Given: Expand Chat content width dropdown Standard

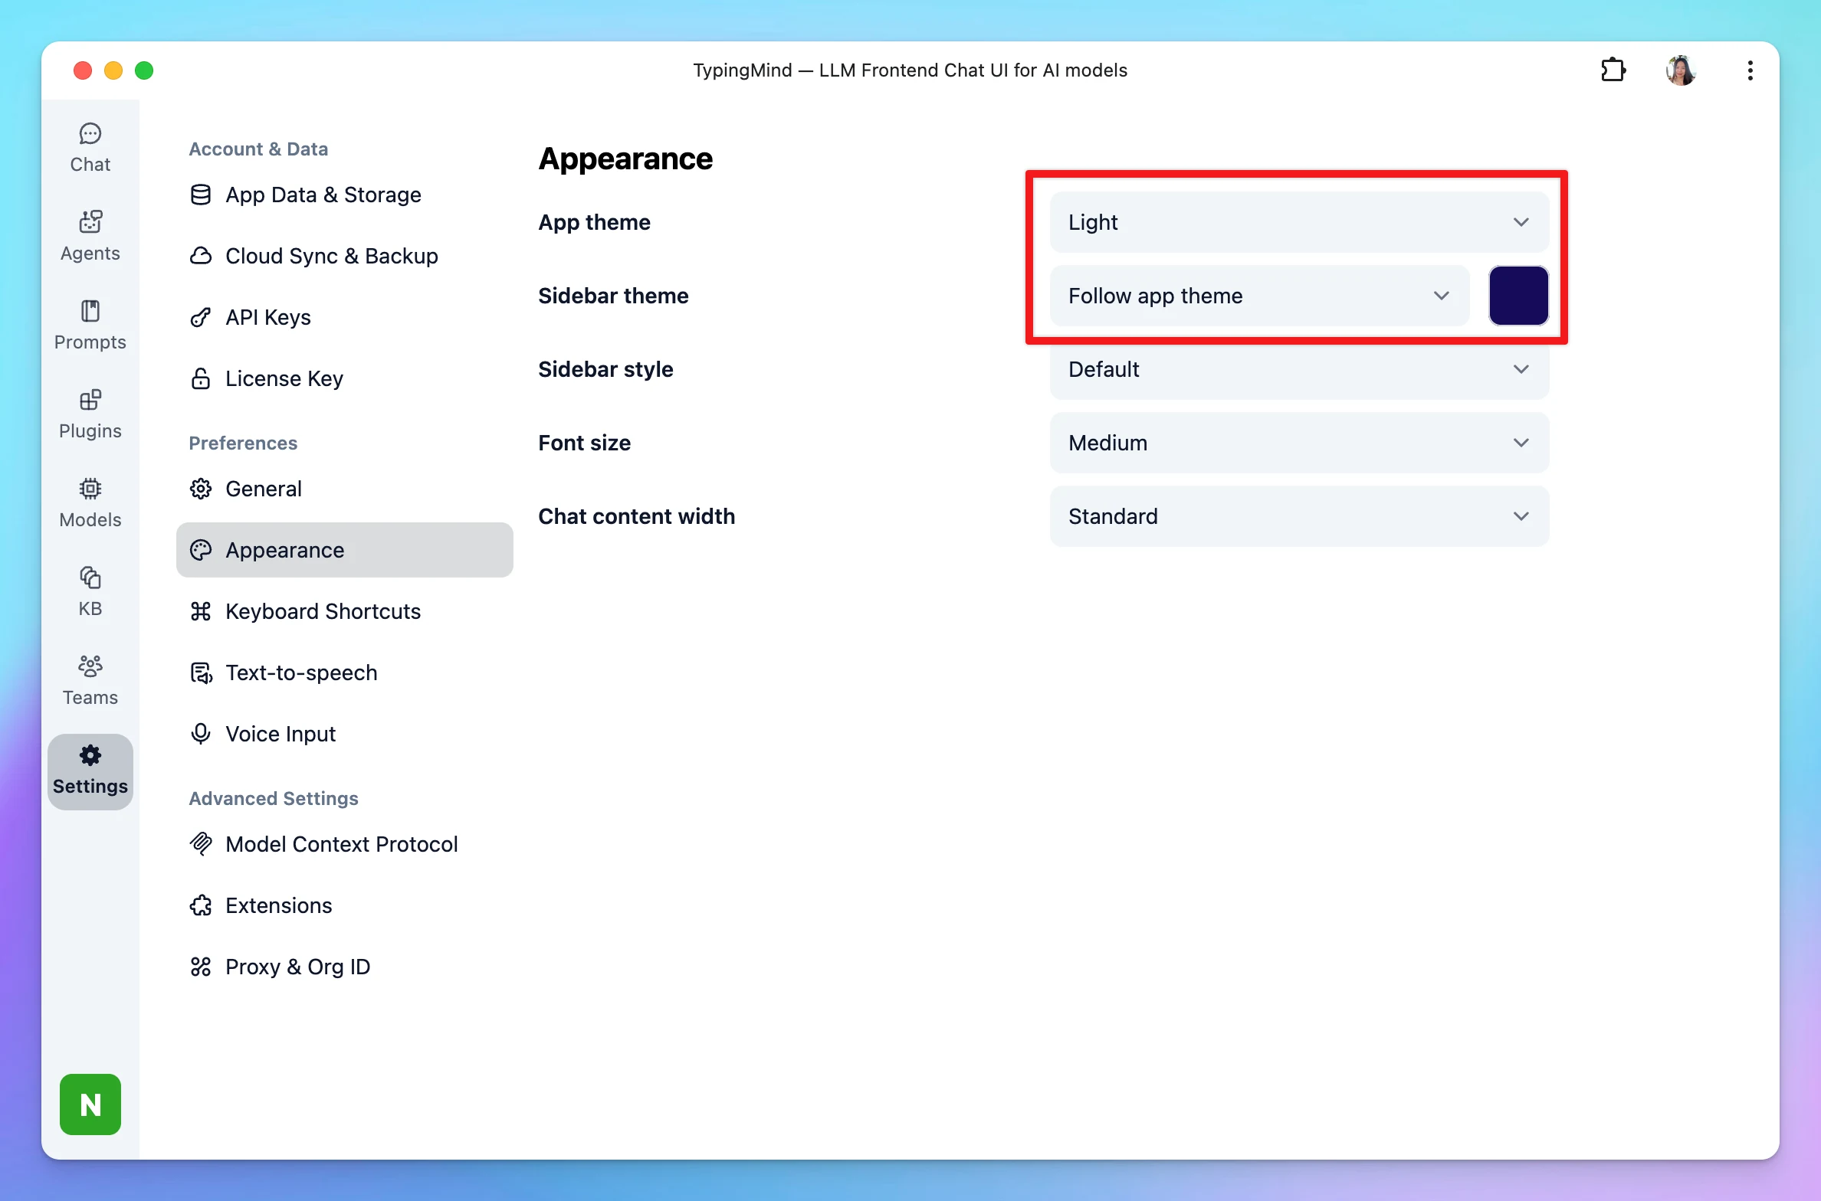Looking at the screenshot, I should point(1299,516).
